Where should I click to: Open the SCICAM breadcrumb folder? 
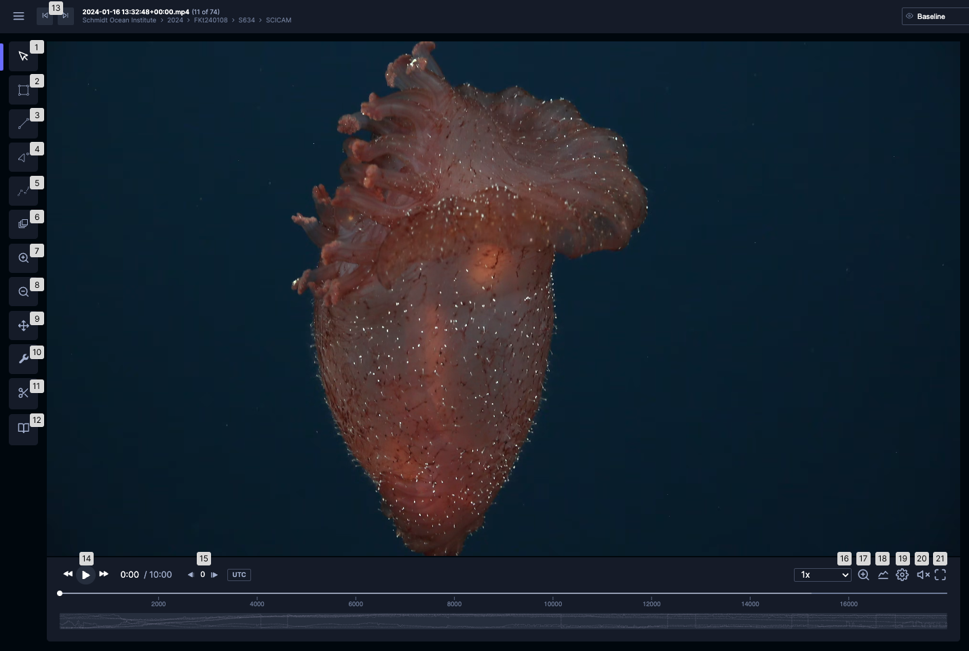278,20
